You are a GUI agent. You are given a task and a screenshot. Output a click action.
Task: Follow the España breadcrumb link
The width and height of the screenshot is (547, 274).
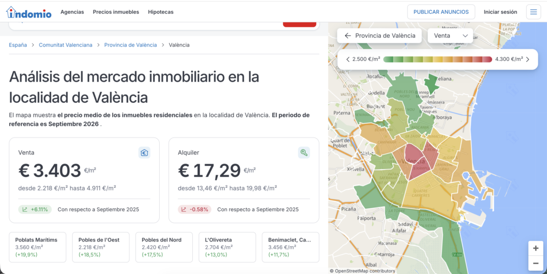(x=18, y=45)
